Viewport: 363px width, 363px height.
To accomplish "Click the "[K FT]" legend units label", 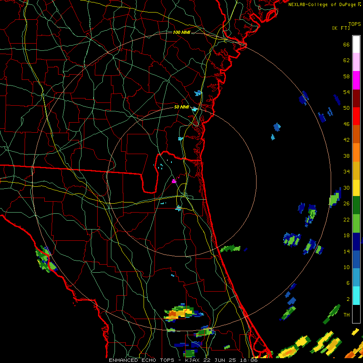I will [x=341, y=28].
